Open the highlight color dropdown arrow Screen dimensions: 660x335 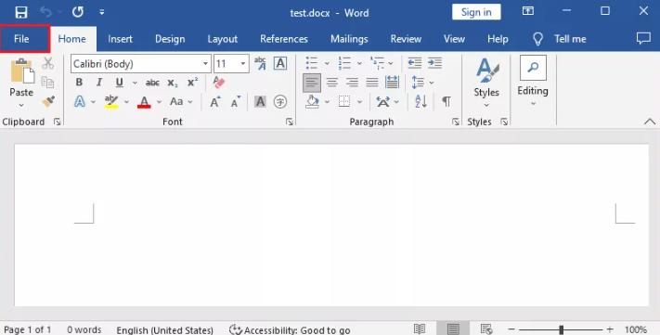[x=126, y=102]
